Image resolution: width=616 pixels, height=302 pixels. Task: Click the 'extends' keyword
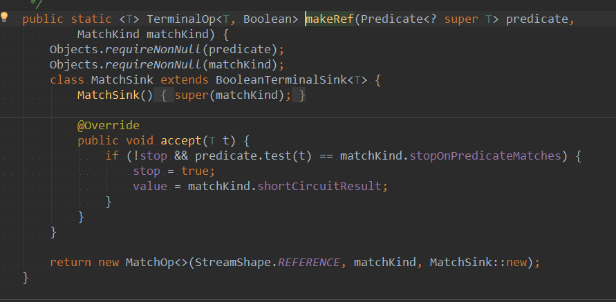185,80
